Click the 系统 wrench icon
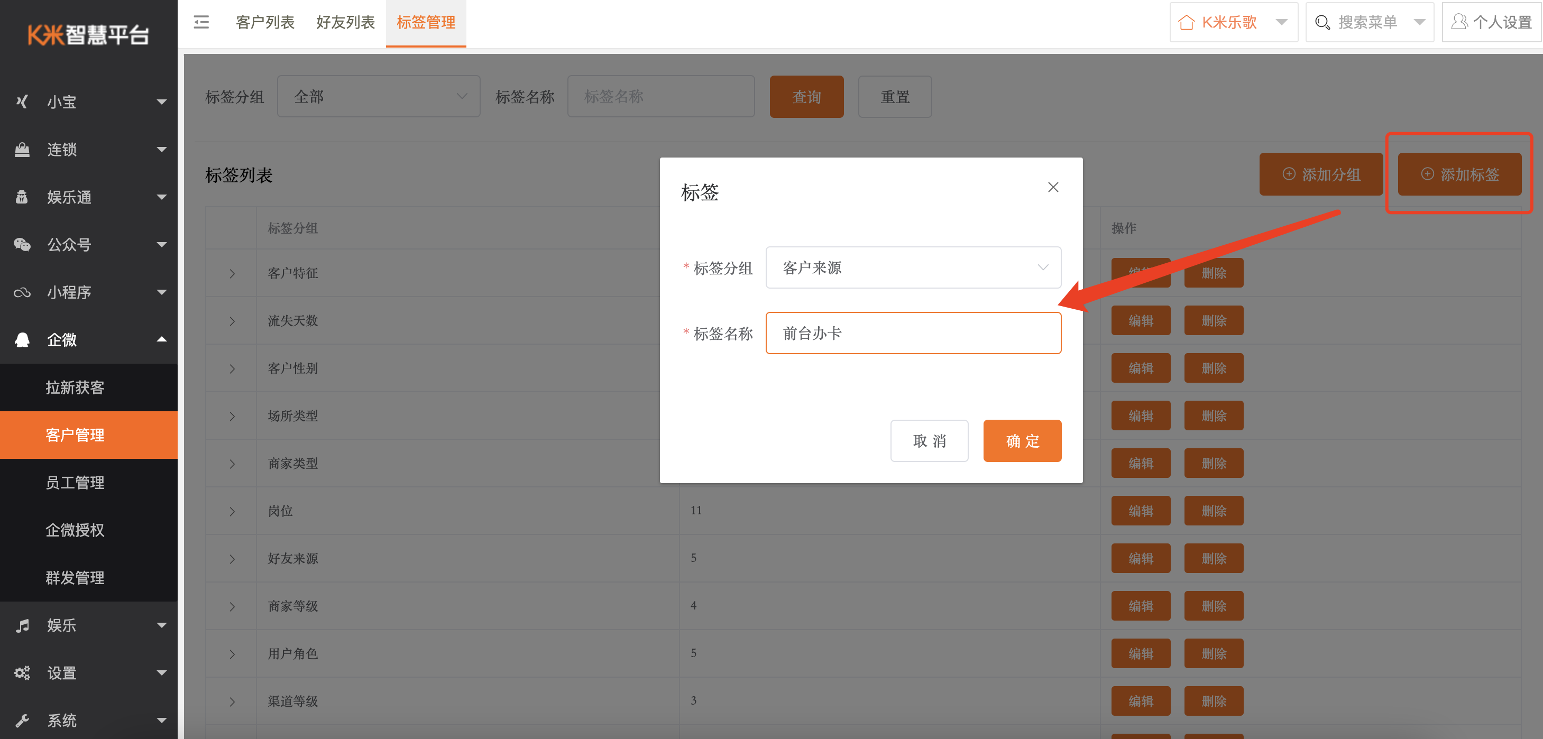This screenshot has width=1543, height=739. (x=22, y=720)
